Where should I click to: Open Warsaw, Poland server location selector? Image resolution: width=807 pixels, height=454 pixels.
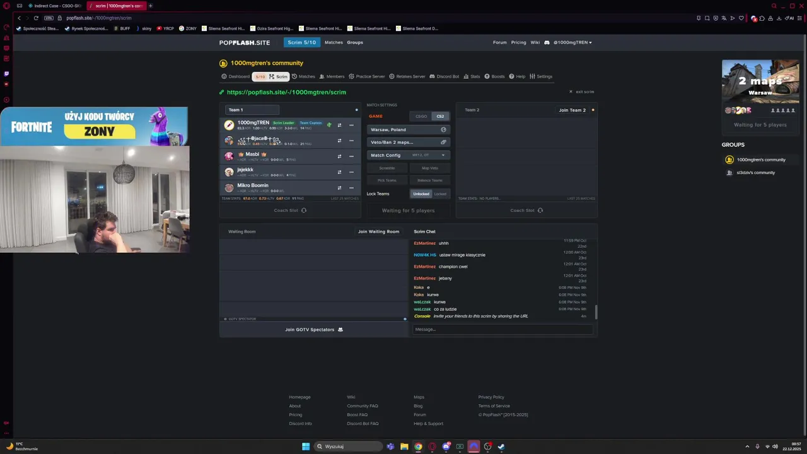pyautogui.click(x=408, y=129)
